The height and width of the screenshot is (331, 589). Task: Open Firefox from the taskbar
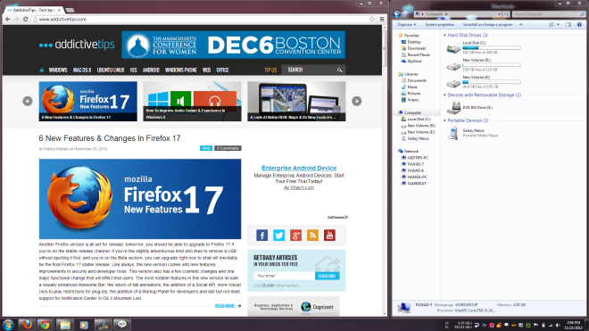(27, 325)
